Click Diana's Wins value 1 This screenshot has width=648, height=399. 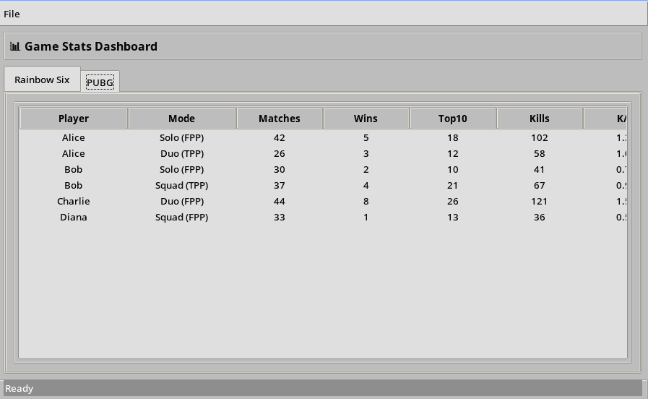366,217
